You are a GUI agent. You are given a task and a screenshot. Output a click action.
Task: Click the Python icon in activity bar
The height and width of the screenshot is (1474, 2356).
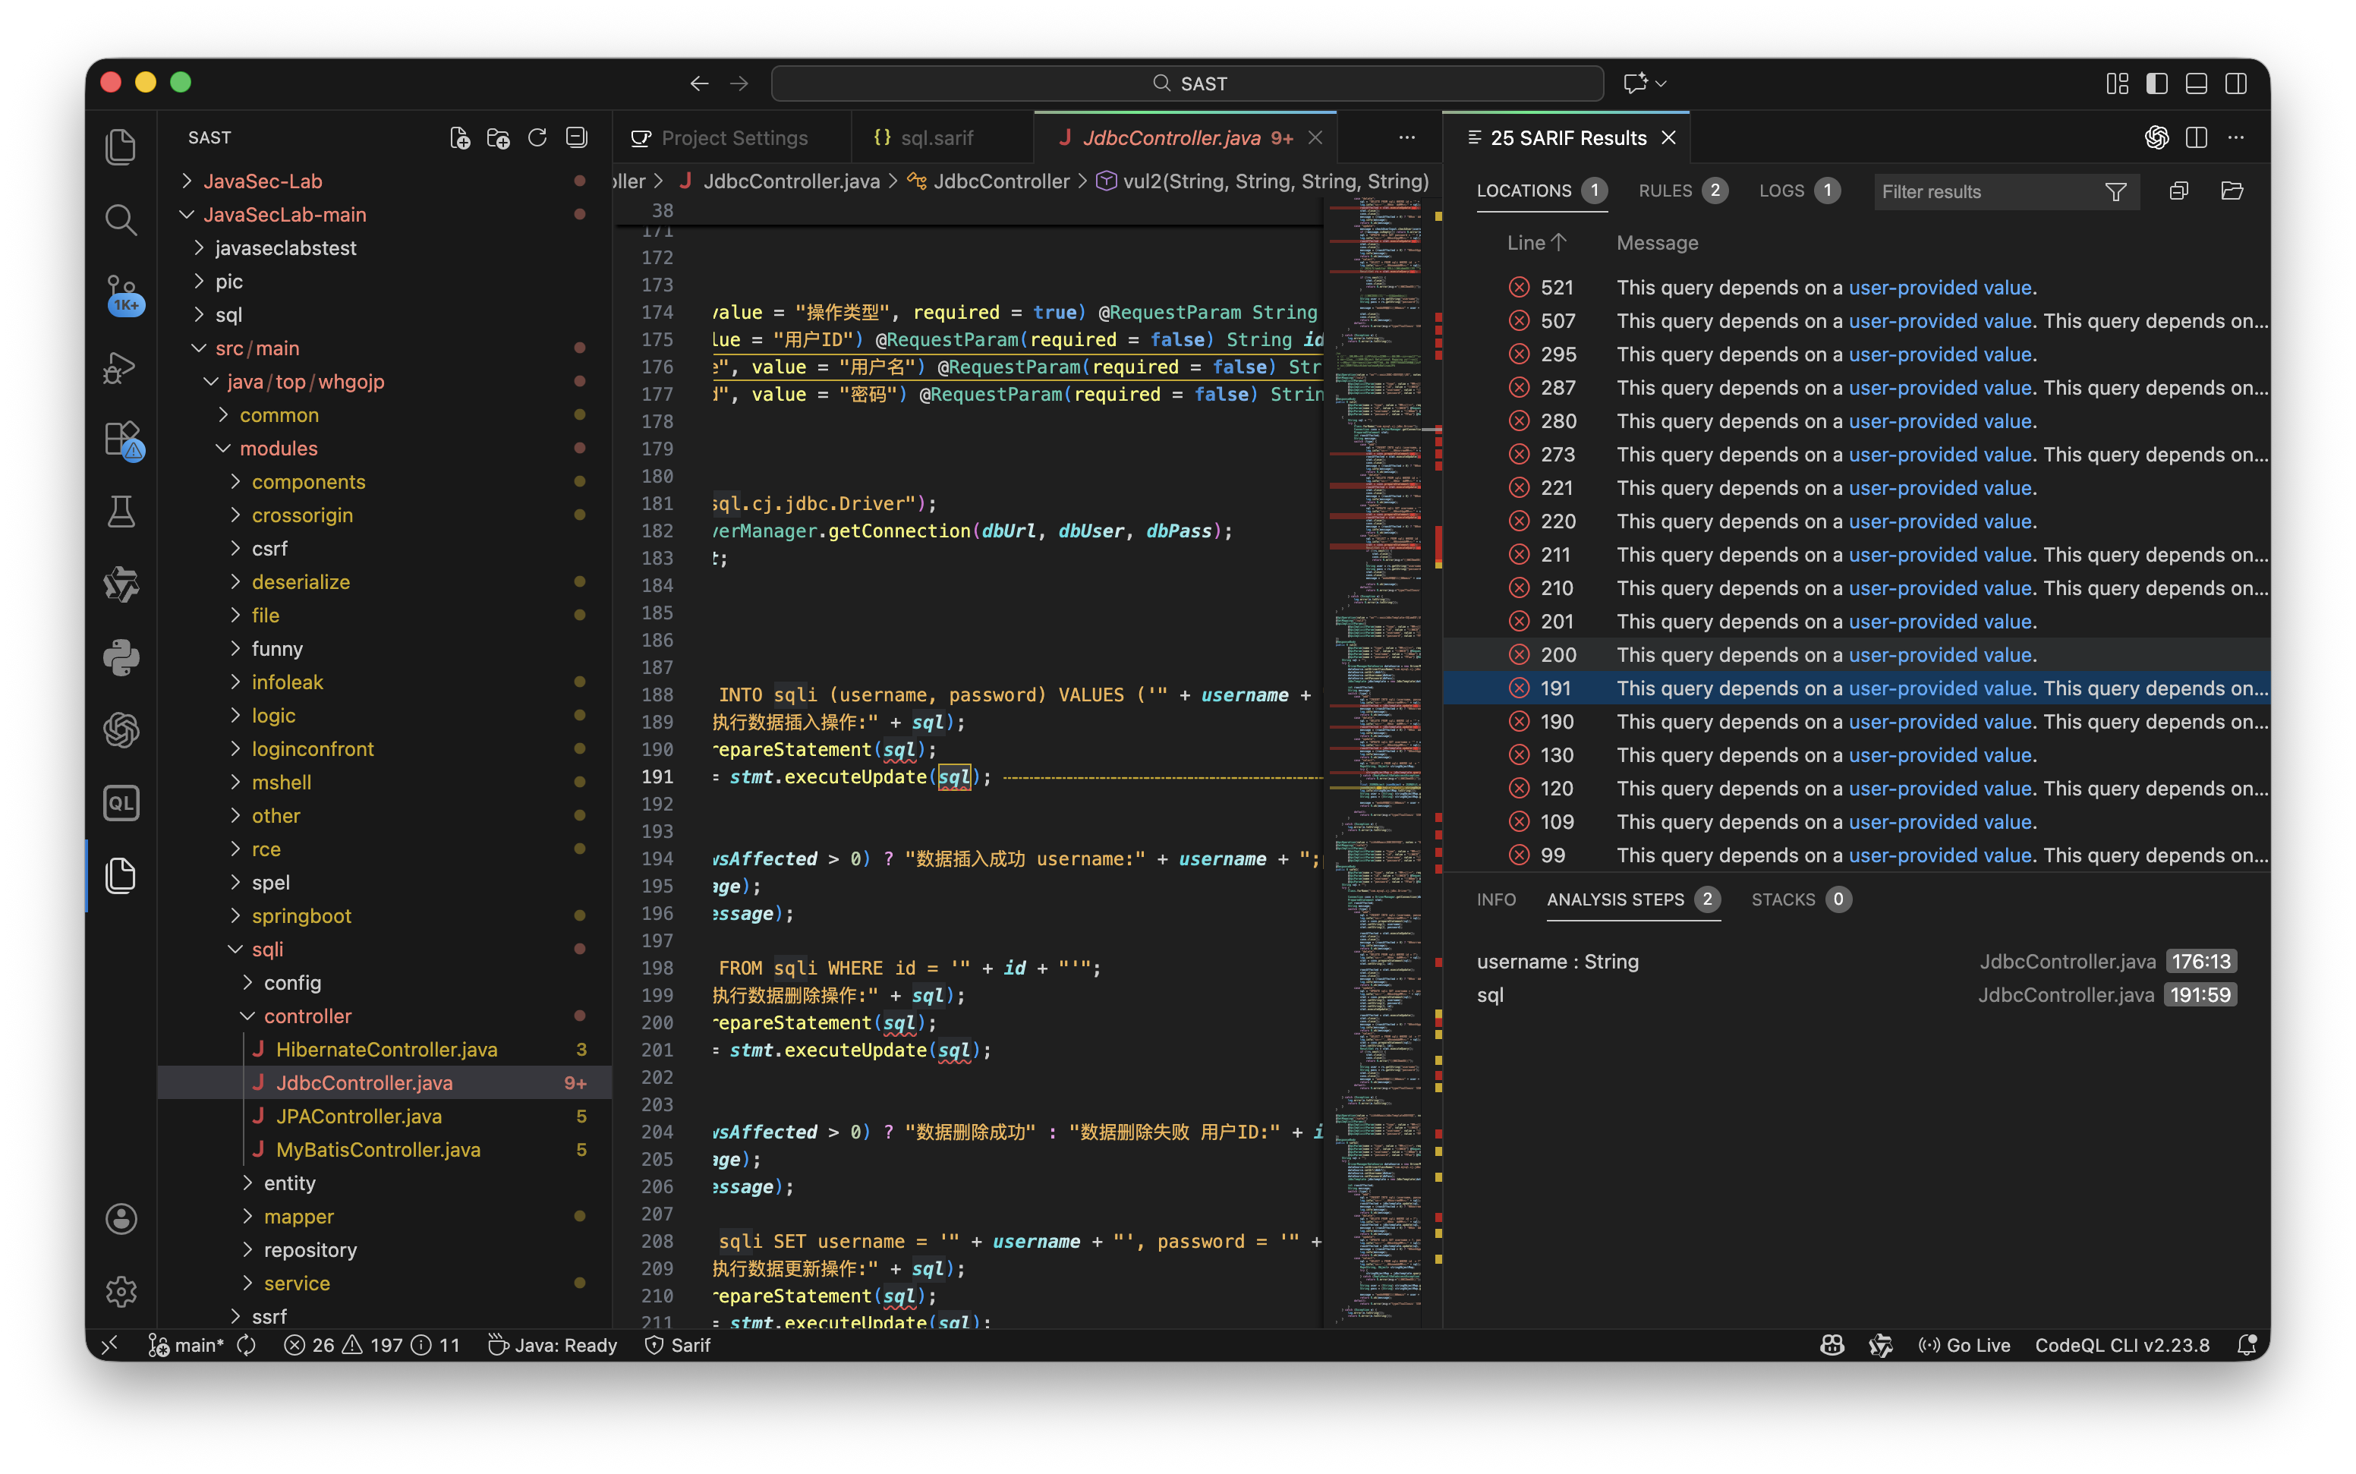tap(121, 658)
